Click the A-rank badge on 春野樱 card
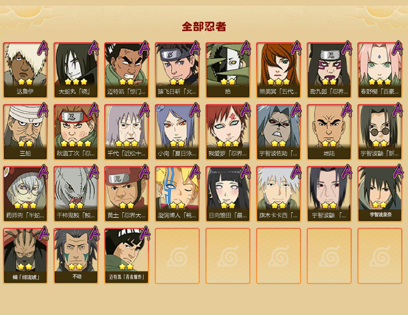Screen dimensions: 408x315 coord(398,48)
